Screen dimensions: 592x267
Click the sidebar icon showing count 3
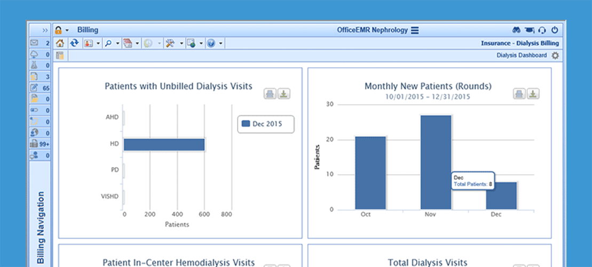tap(34, 77)
